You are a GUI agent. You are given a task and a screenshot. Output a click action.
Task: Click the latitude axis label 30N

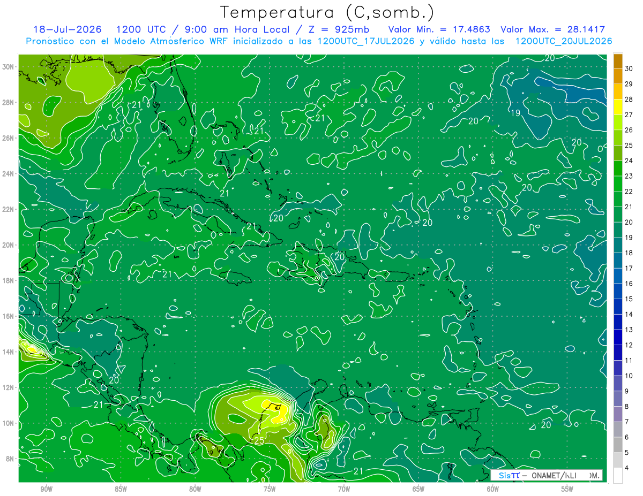[x=9, y=67]
